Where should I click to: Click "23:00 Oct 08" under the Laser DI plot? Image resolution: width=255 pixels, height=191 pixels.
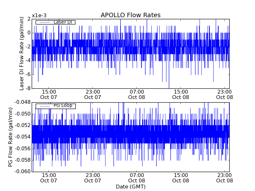click(x=225, y=95)
